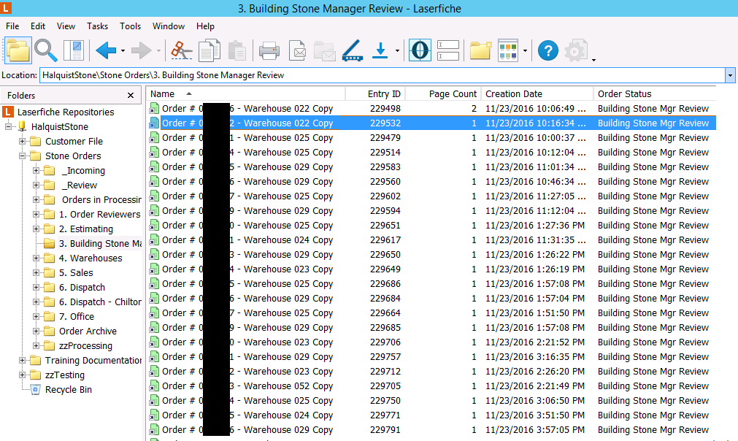The image size is (738, 441).
Task: Expand the 4. Warehouses folder node
Action: (x=36, y=258)
